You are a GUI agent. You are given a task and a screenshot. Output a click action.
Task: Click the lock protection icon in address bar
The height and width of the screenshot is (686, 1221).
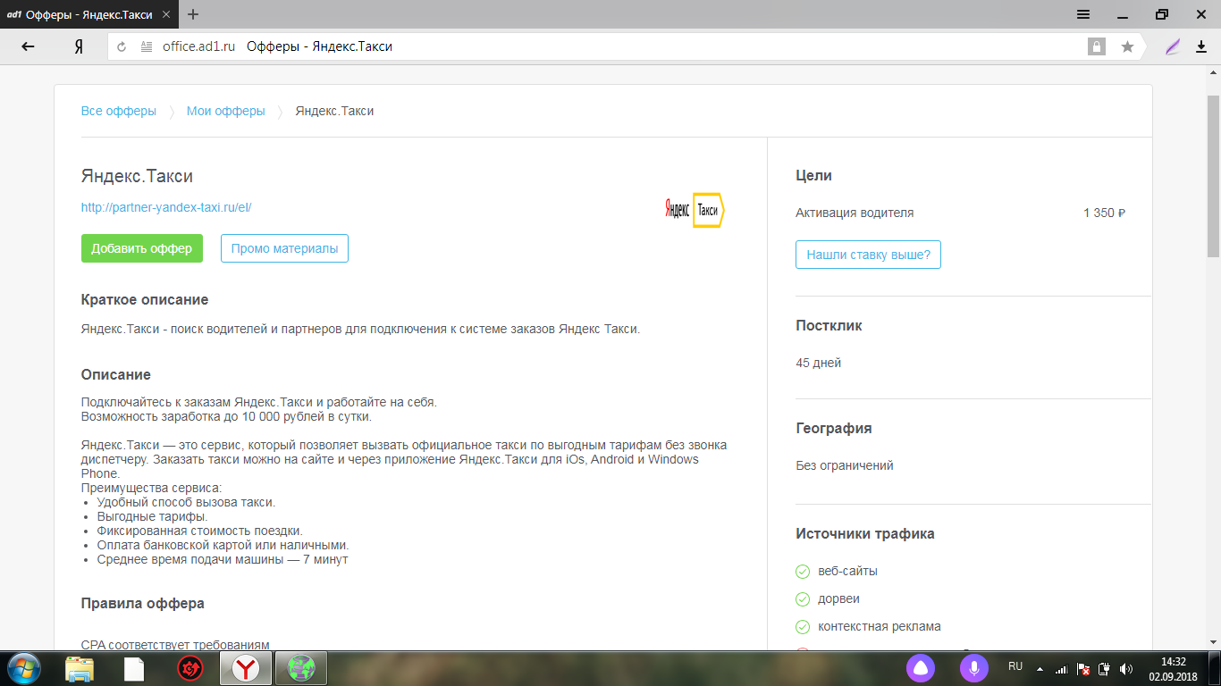tap(1096, 46)
